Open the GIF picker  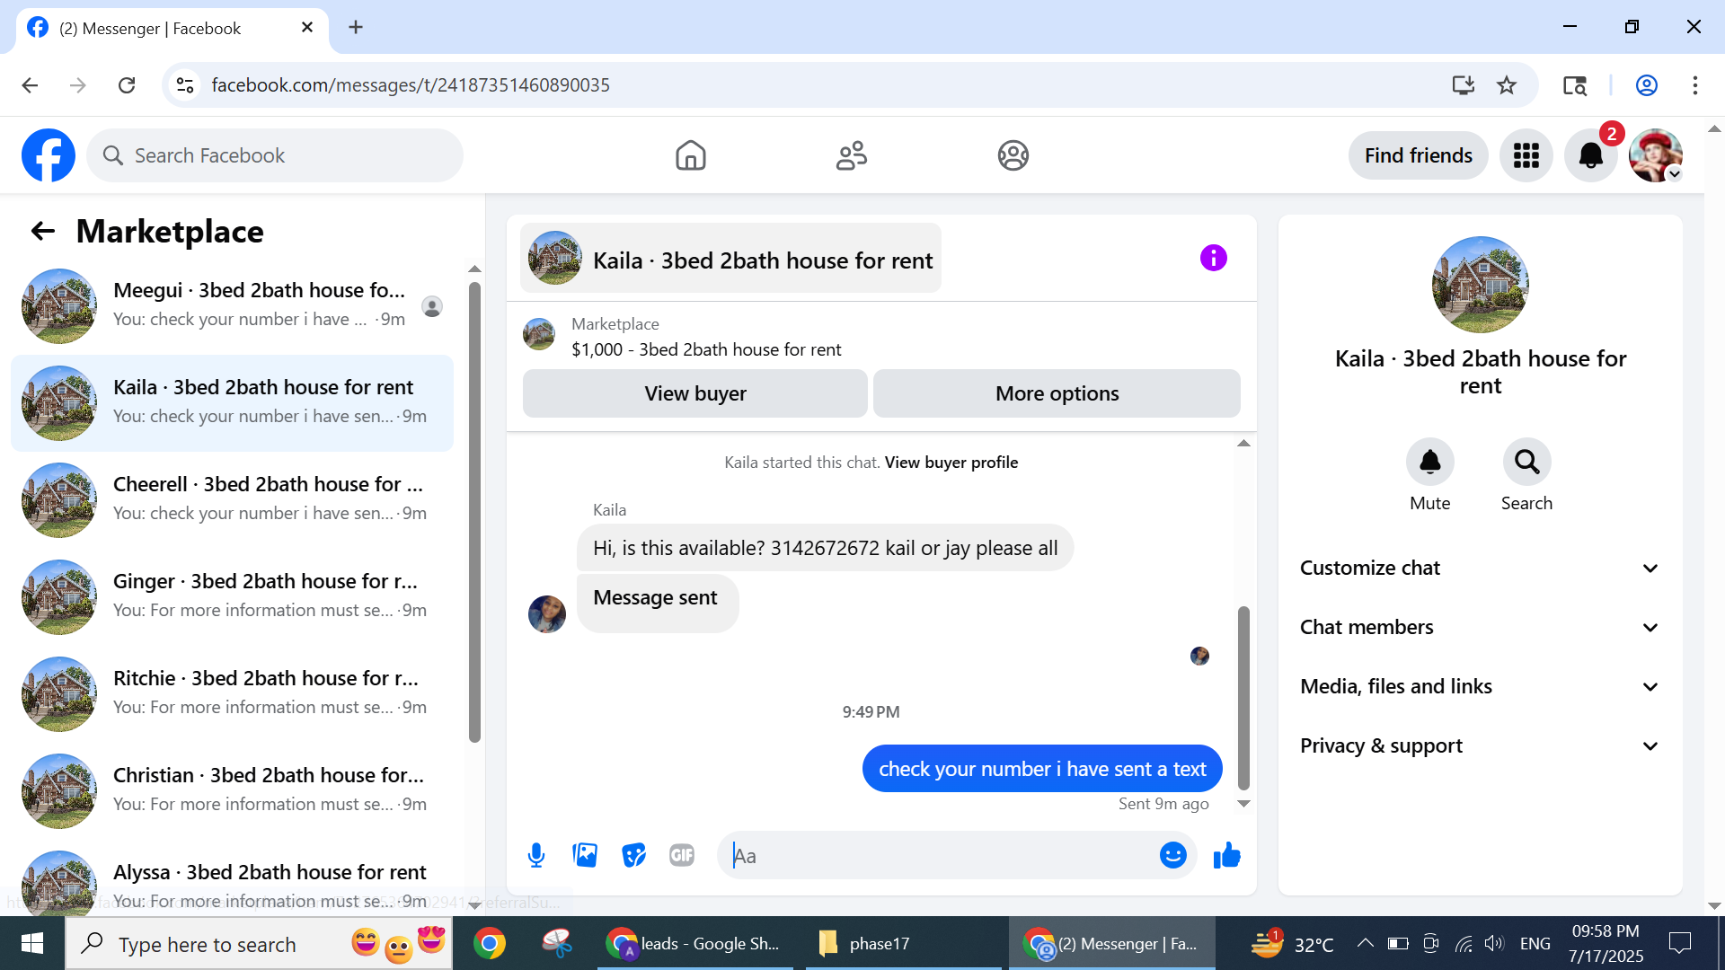pos(682,855)
